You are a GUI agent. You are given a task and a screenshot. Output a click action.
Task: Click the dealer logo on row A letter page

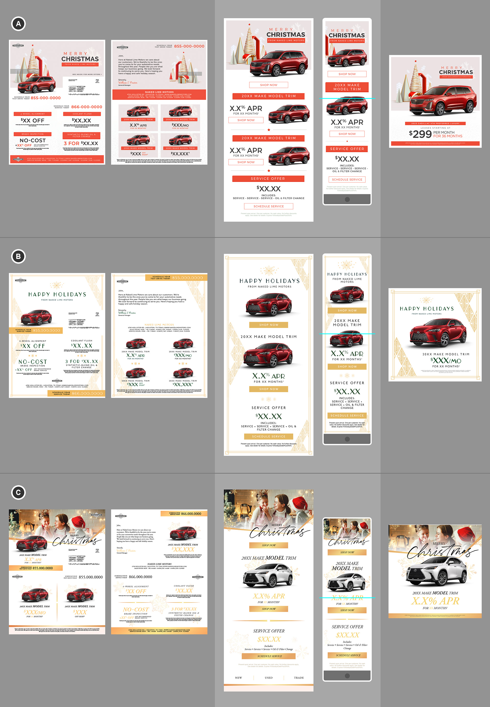click(122, 47)
